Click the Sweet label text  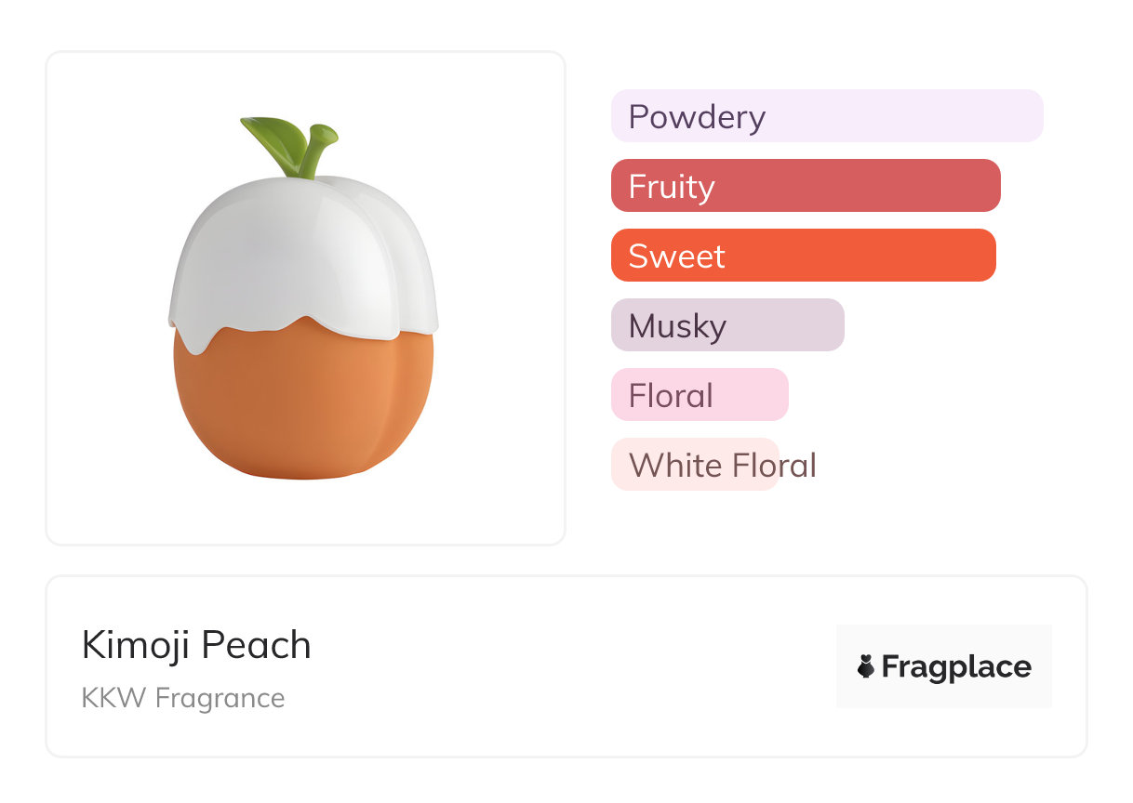[x=676, y=257]
